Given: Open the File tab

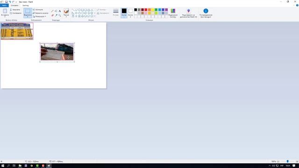Looking at the screenshot, I should [x=4, y=6].
